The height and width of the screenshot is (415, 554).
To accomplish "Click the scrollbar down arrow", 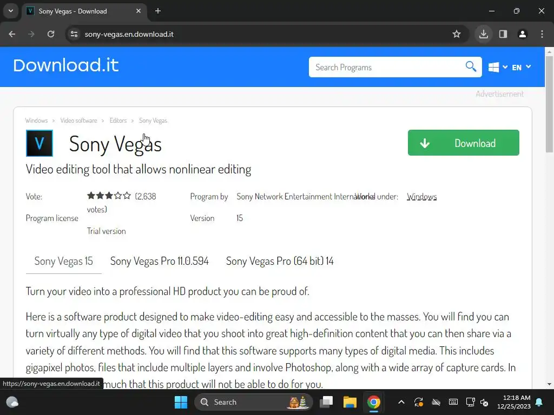I will [x=549, y=384].
